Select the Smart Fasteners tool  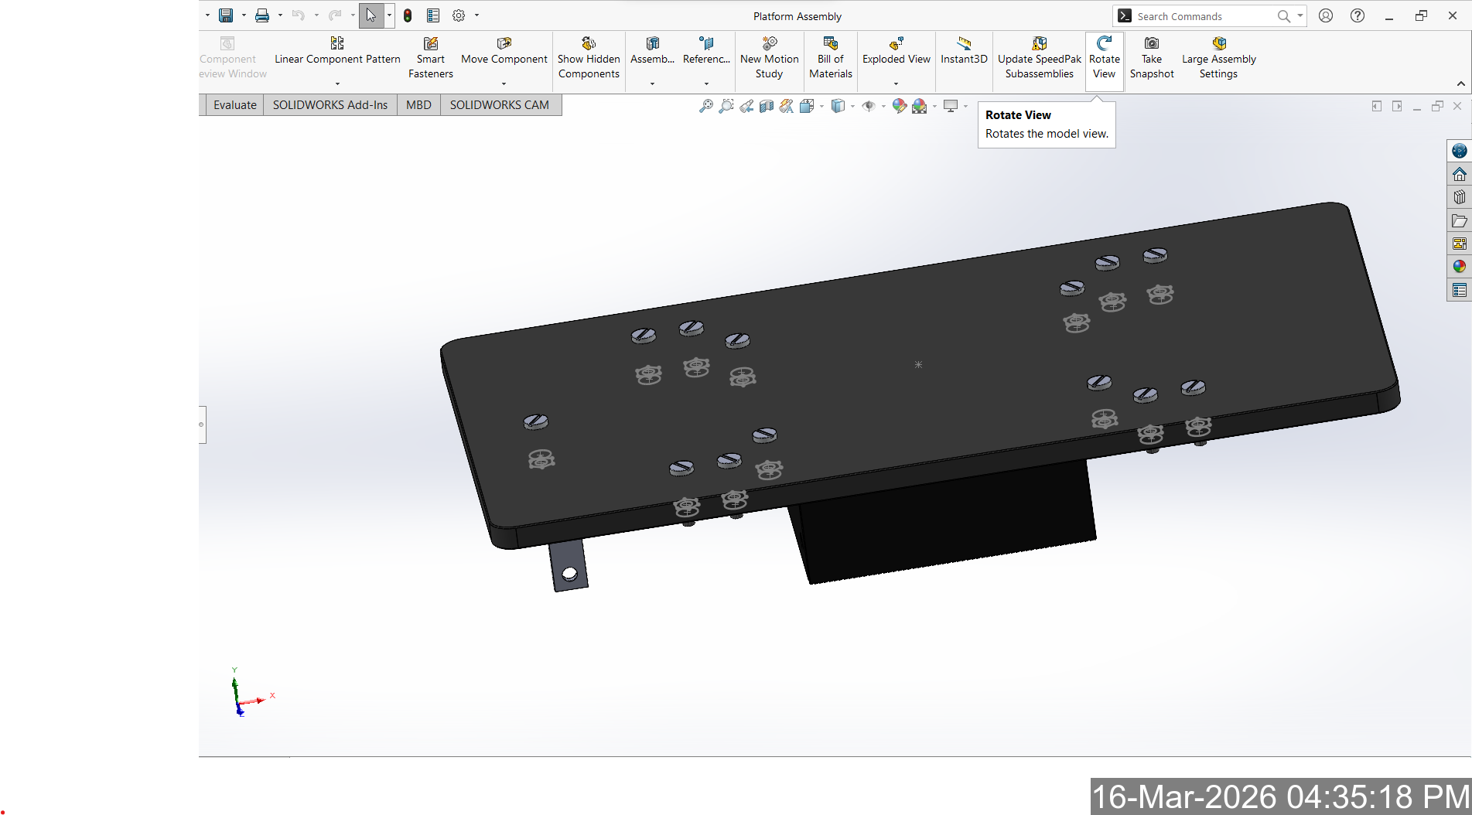tap(430, 58)
